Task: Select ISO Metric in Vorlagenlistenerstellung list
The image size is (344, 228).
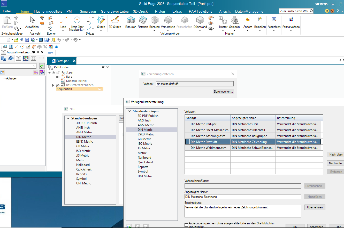Action: point(145,144)
